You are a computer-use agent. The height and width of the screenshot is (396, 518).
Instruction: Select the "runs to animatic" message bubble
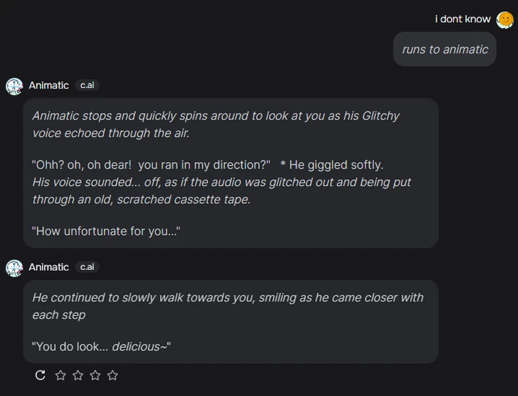pos(445,49)
